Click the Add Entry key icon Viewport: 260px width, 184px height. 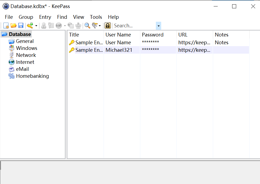click(x=30, y=25)
